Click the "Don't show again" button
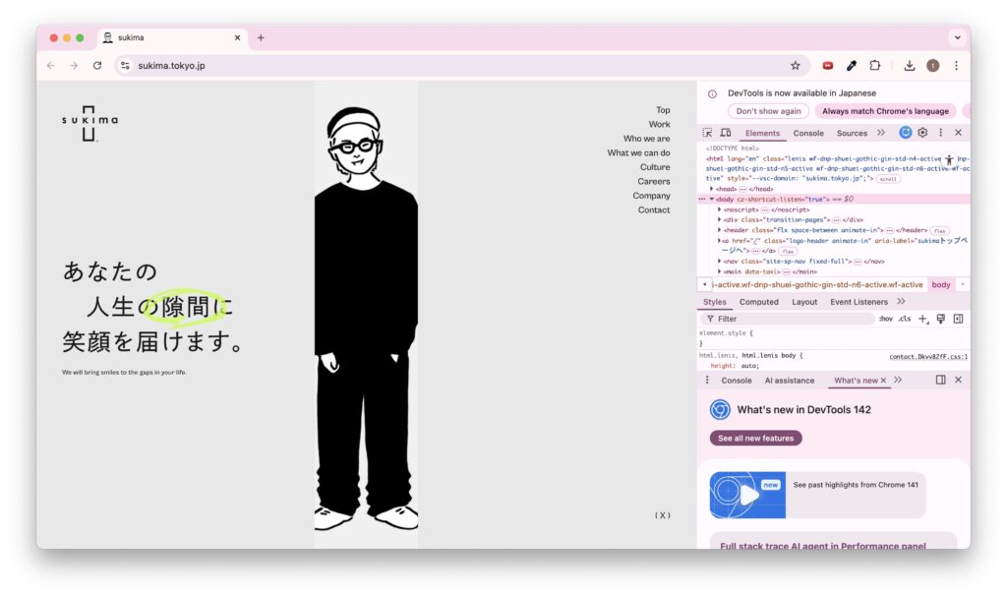1007x597 pixels. [768, 111]
